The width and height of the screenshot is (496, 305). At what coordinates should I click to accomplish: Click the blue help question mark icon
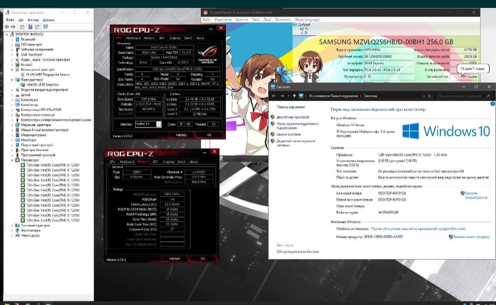coord(492,104)
